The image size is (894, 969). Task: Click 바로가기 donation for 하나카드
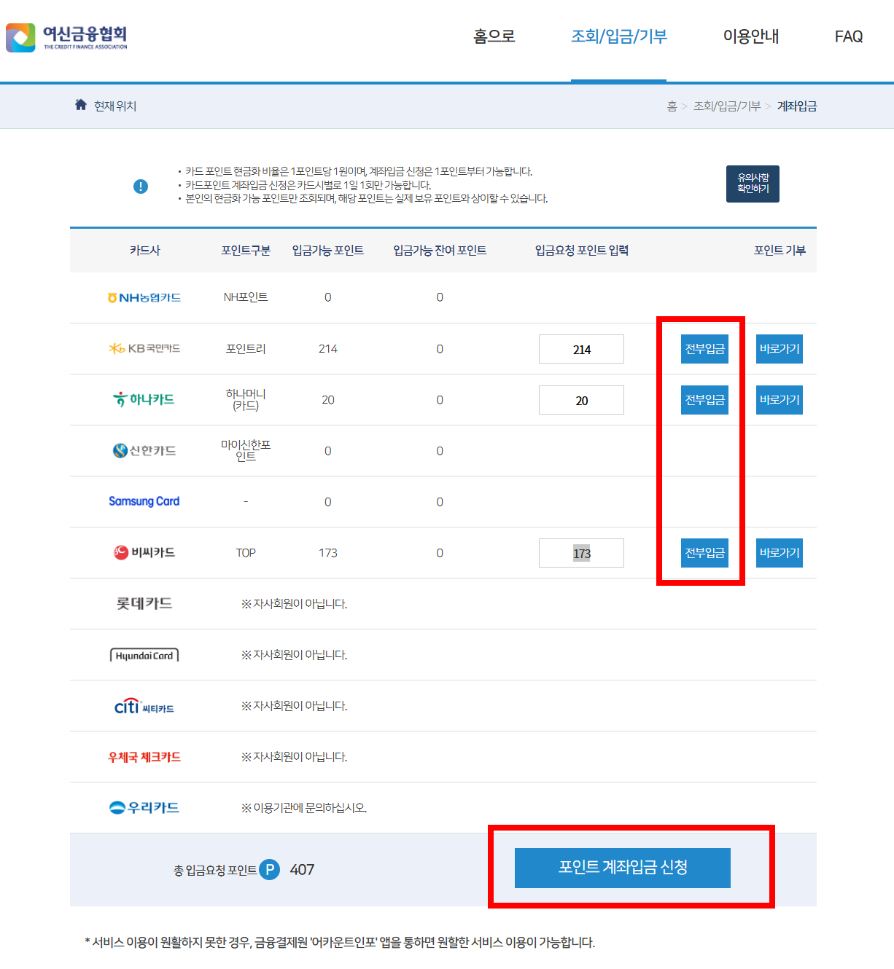(780, 400)
